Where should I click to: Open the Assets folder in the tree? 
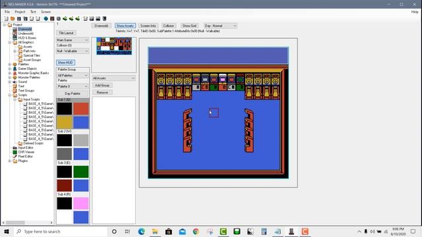[x=20, y=47]
